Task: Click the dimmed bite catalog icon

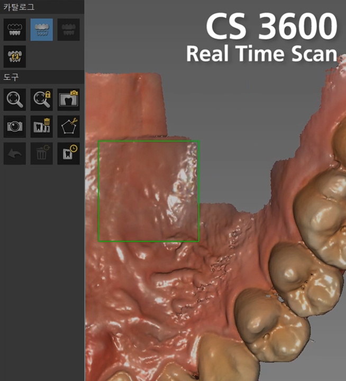Action: (x=69, y=30)
